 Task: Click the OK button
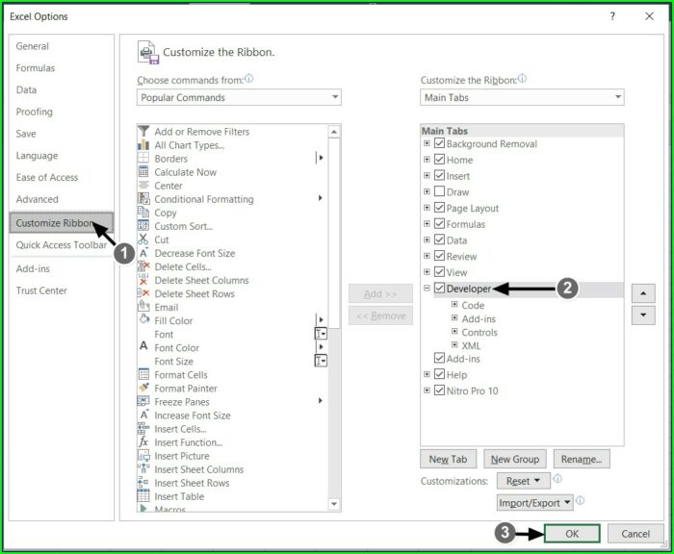[572, 534]
